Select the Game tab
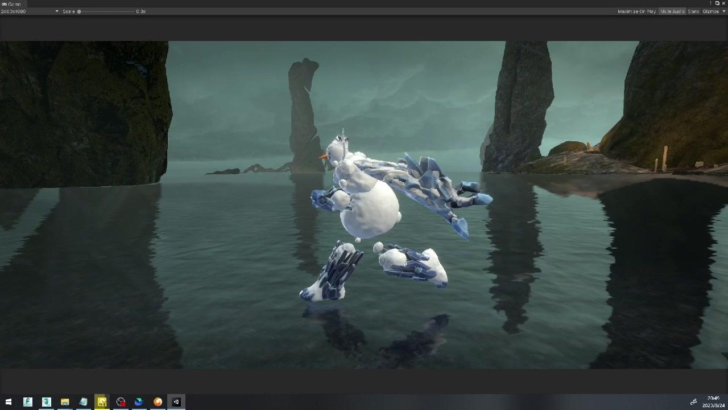The width and height of the screenshot is (728, 410). tap(11, 4)
